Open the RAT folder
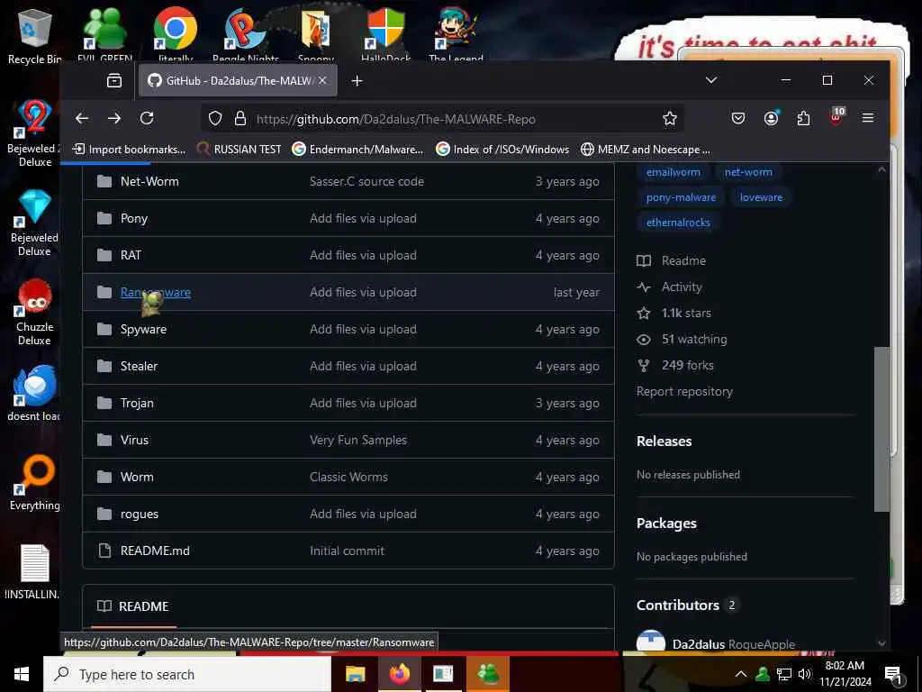This screenshot has height=692, width=922. pos(131,255)
